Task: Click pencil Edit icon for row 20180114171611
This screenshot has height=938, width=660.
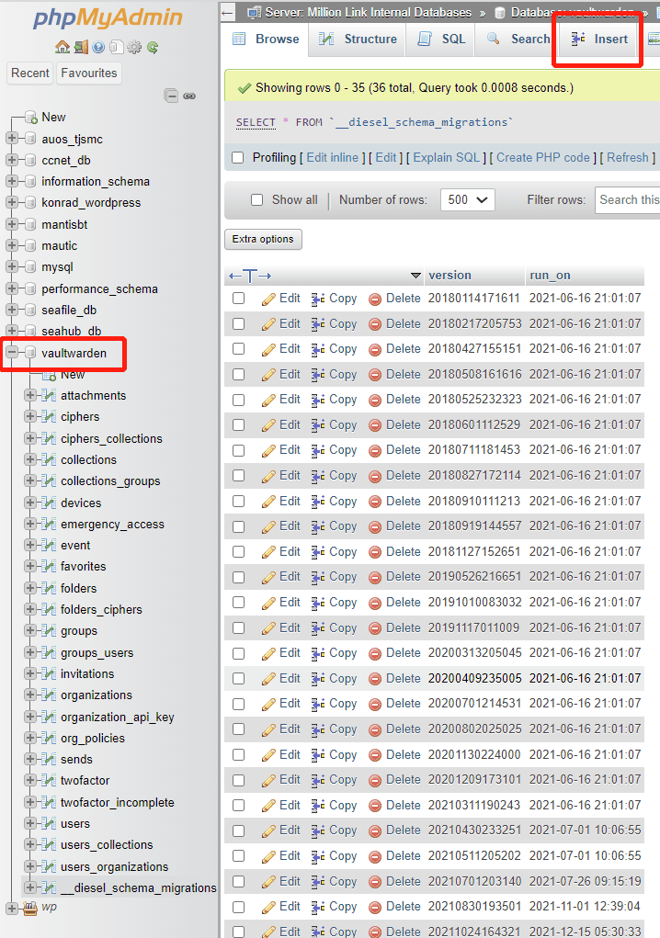Action: (x=268, y=299)
